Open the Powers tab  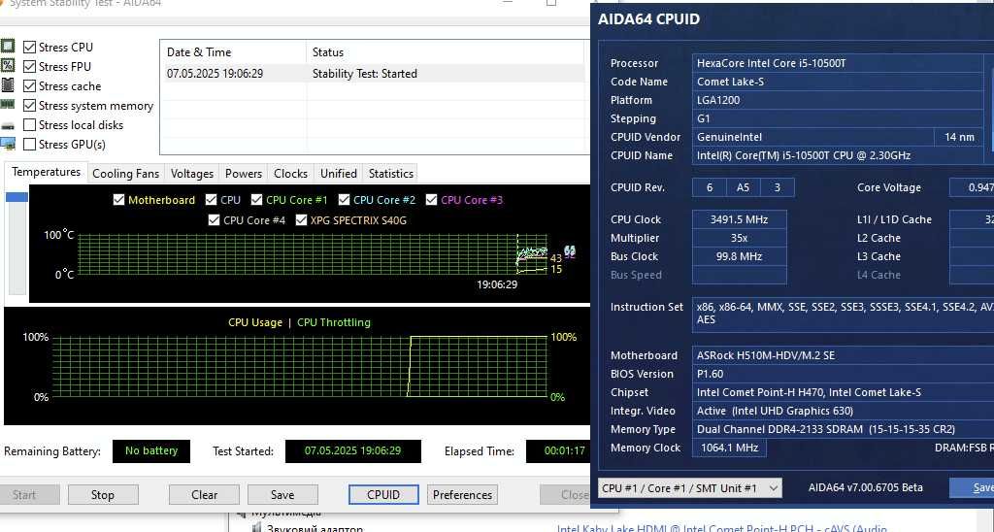pyautogui.click(x=244, y=174)
